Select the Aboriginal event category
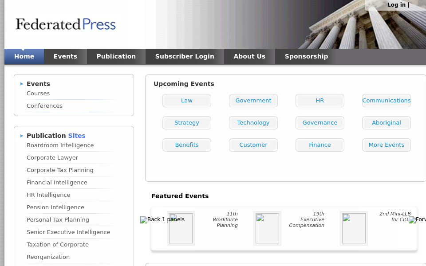 (x=386, y=122)
